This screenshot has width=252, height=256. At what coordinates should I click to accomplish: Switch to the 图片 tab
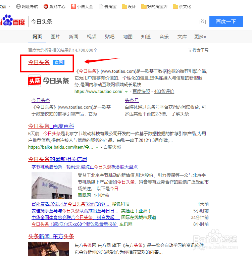click(55, 37)
